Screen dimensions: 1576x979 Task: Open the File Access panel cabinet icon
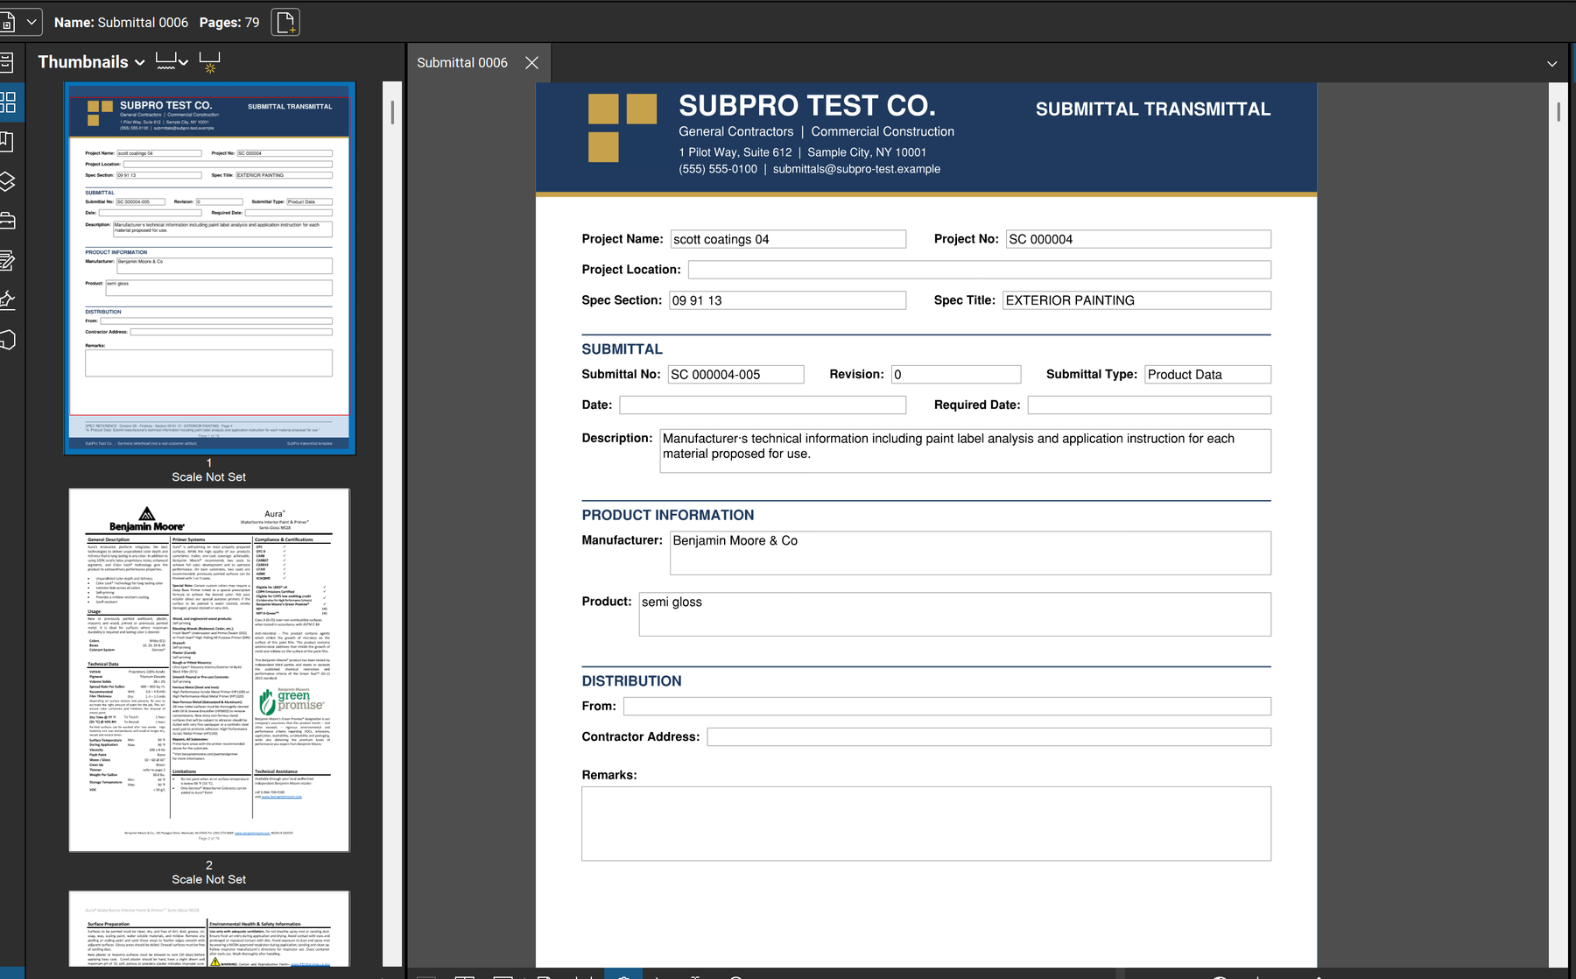[x=7, y=62]
